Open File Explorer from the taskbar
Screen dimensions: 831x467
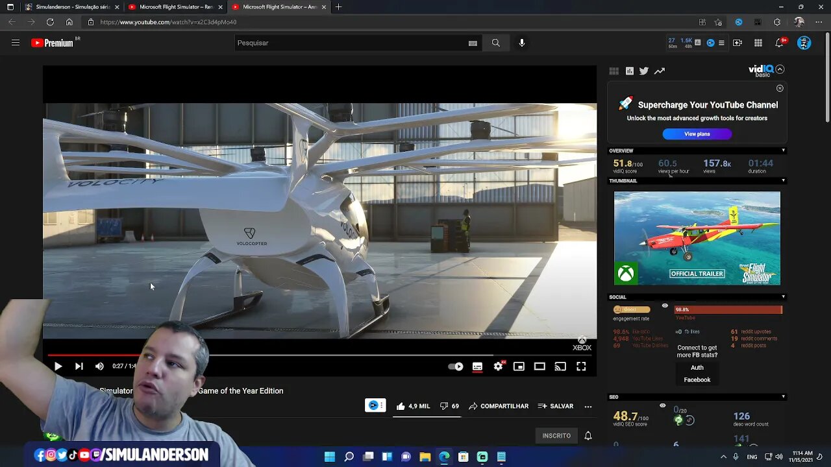(425, 457)
